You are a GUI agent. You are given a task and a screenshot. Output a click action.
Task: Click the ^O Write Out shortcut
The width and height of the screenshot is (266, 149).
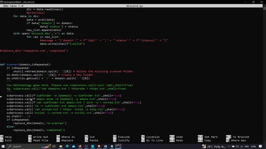38,137
